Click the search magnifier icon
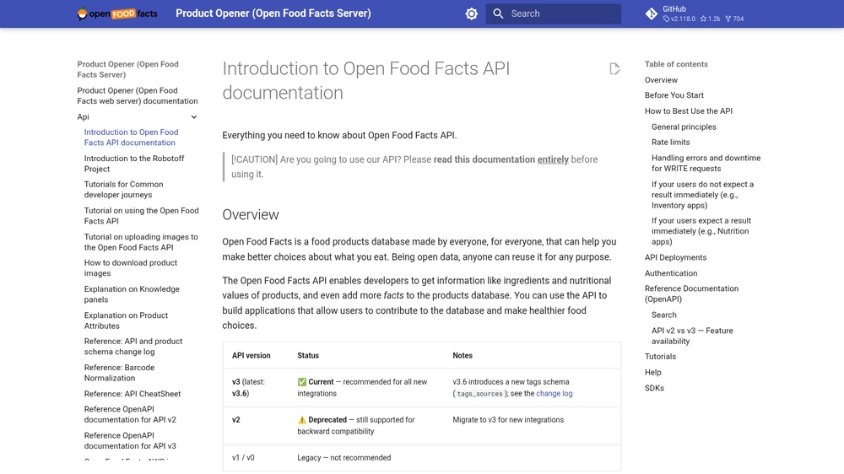Viewport: 844px width, 474px height. pyautogui.click(x=498, y=13)
